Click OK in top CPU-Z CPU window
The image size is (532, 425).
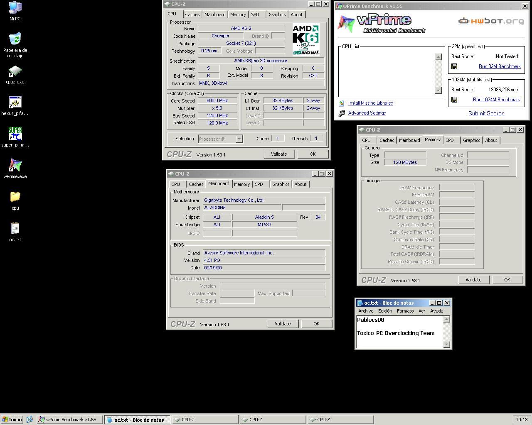pos(313,154)
